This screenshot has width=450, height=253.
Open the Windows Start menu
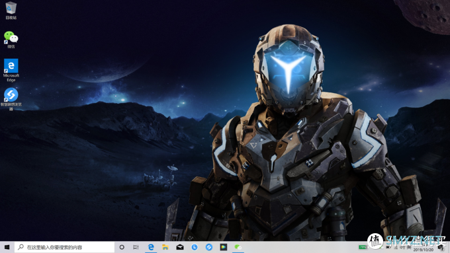(x=7, y=247)
